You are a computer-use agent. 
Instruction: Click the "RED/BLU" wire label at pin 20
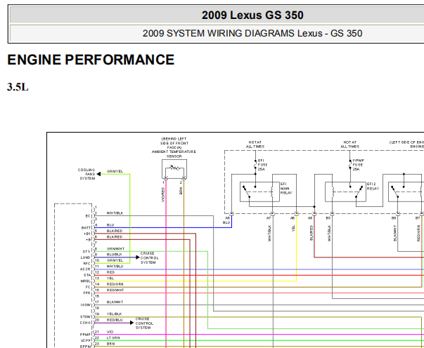click(x=115, y=320)
